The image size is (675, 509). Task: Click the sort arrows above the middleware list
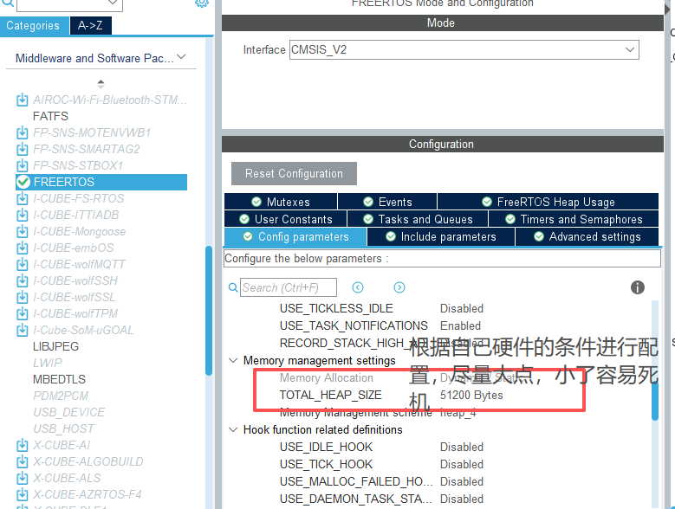[x=101, y=84]
